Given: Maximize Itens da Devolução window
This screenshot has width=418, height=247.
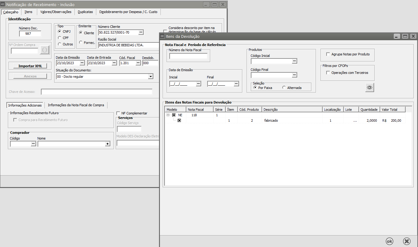Looking at the screenshot, I should tap(405, 36).
